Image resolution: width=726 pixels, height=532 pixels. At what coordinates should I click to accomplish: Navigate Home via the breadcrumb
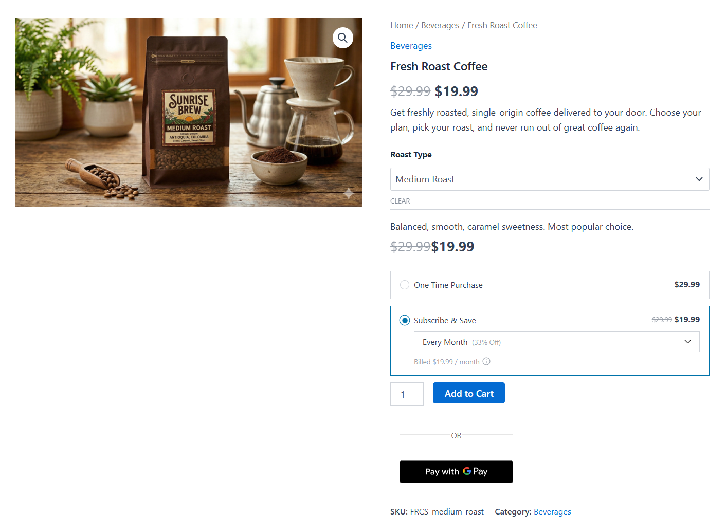click(x=402, y=25)
